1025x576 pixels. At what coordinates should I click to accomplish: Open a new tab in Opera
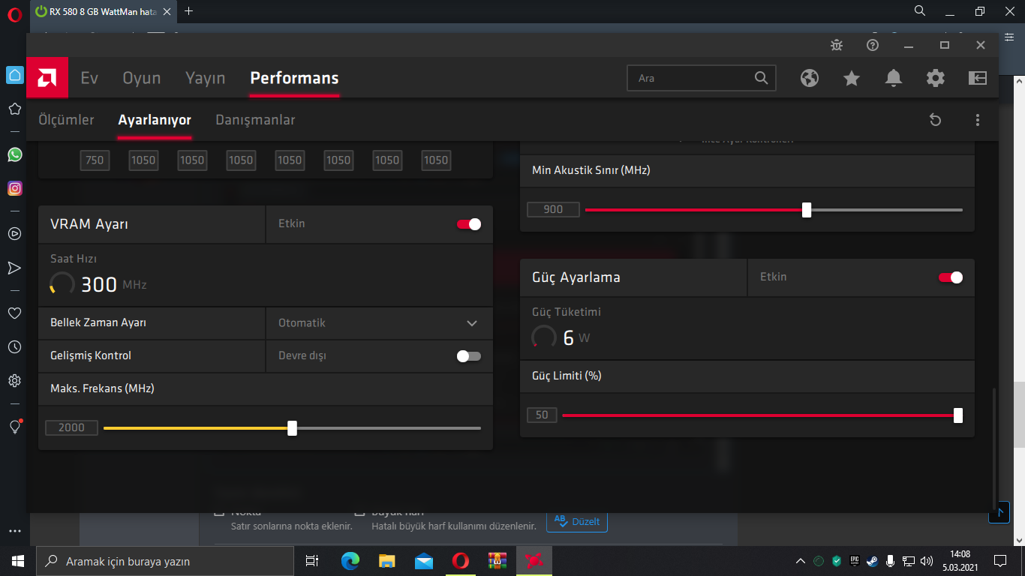188,11
